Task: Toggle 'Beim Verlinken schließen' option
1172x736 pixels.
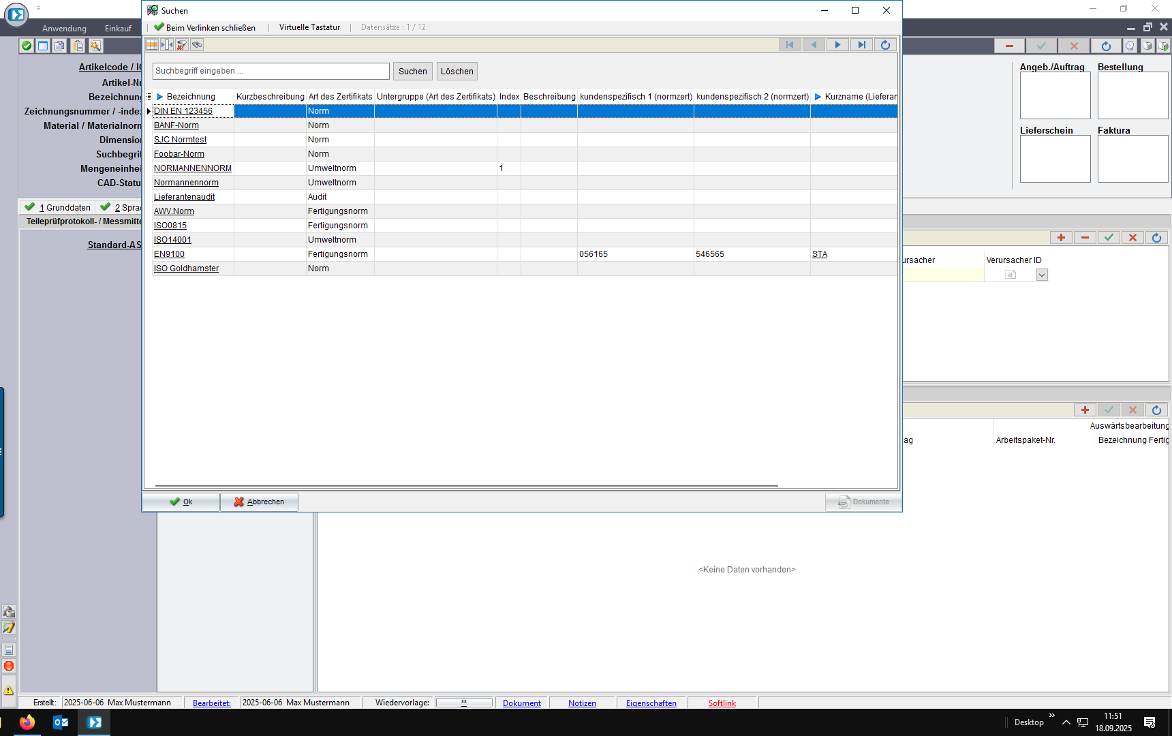Action: [205, 27]
